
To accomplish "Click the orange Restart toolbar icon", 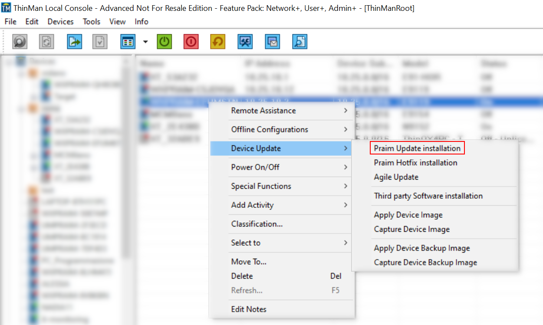I will 218,41.
